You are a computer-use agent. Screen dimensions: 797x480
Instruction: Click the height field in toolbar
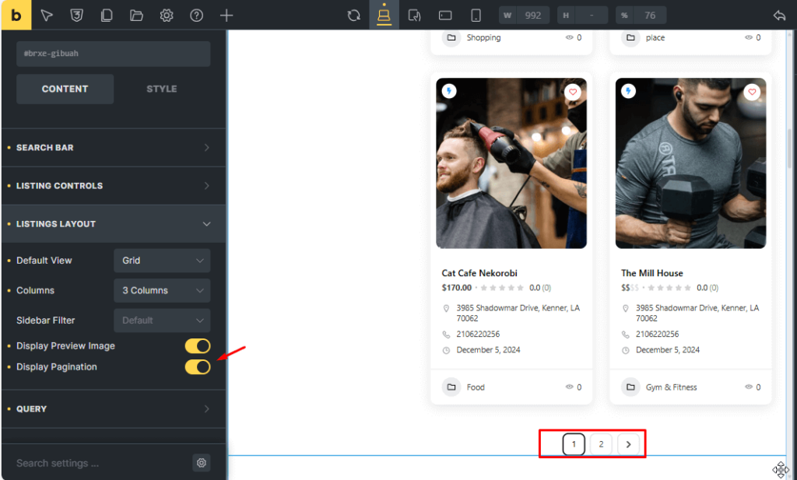click(x=582, y=16)
